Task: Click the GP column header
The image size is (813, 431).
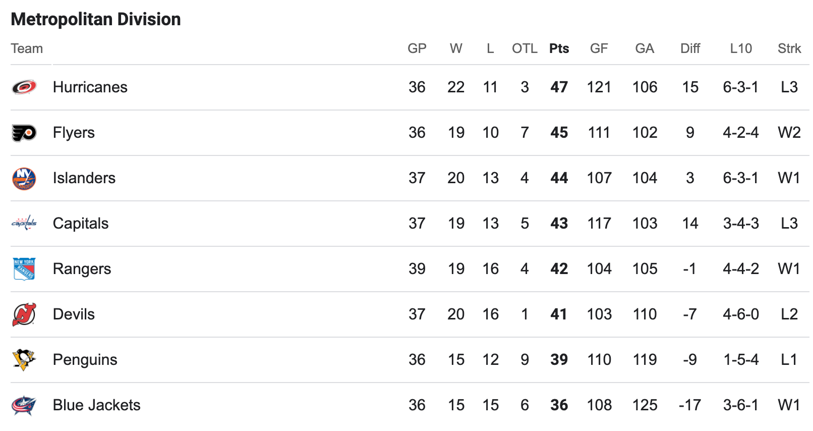Action: [417, 48]
